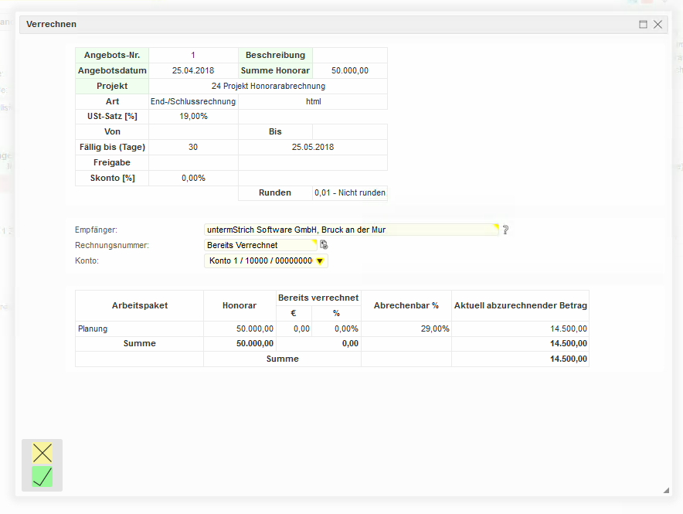The width and height of the screenshot is (683, 514).
Task: Cancel with the yellow X button
Action: 42,453
